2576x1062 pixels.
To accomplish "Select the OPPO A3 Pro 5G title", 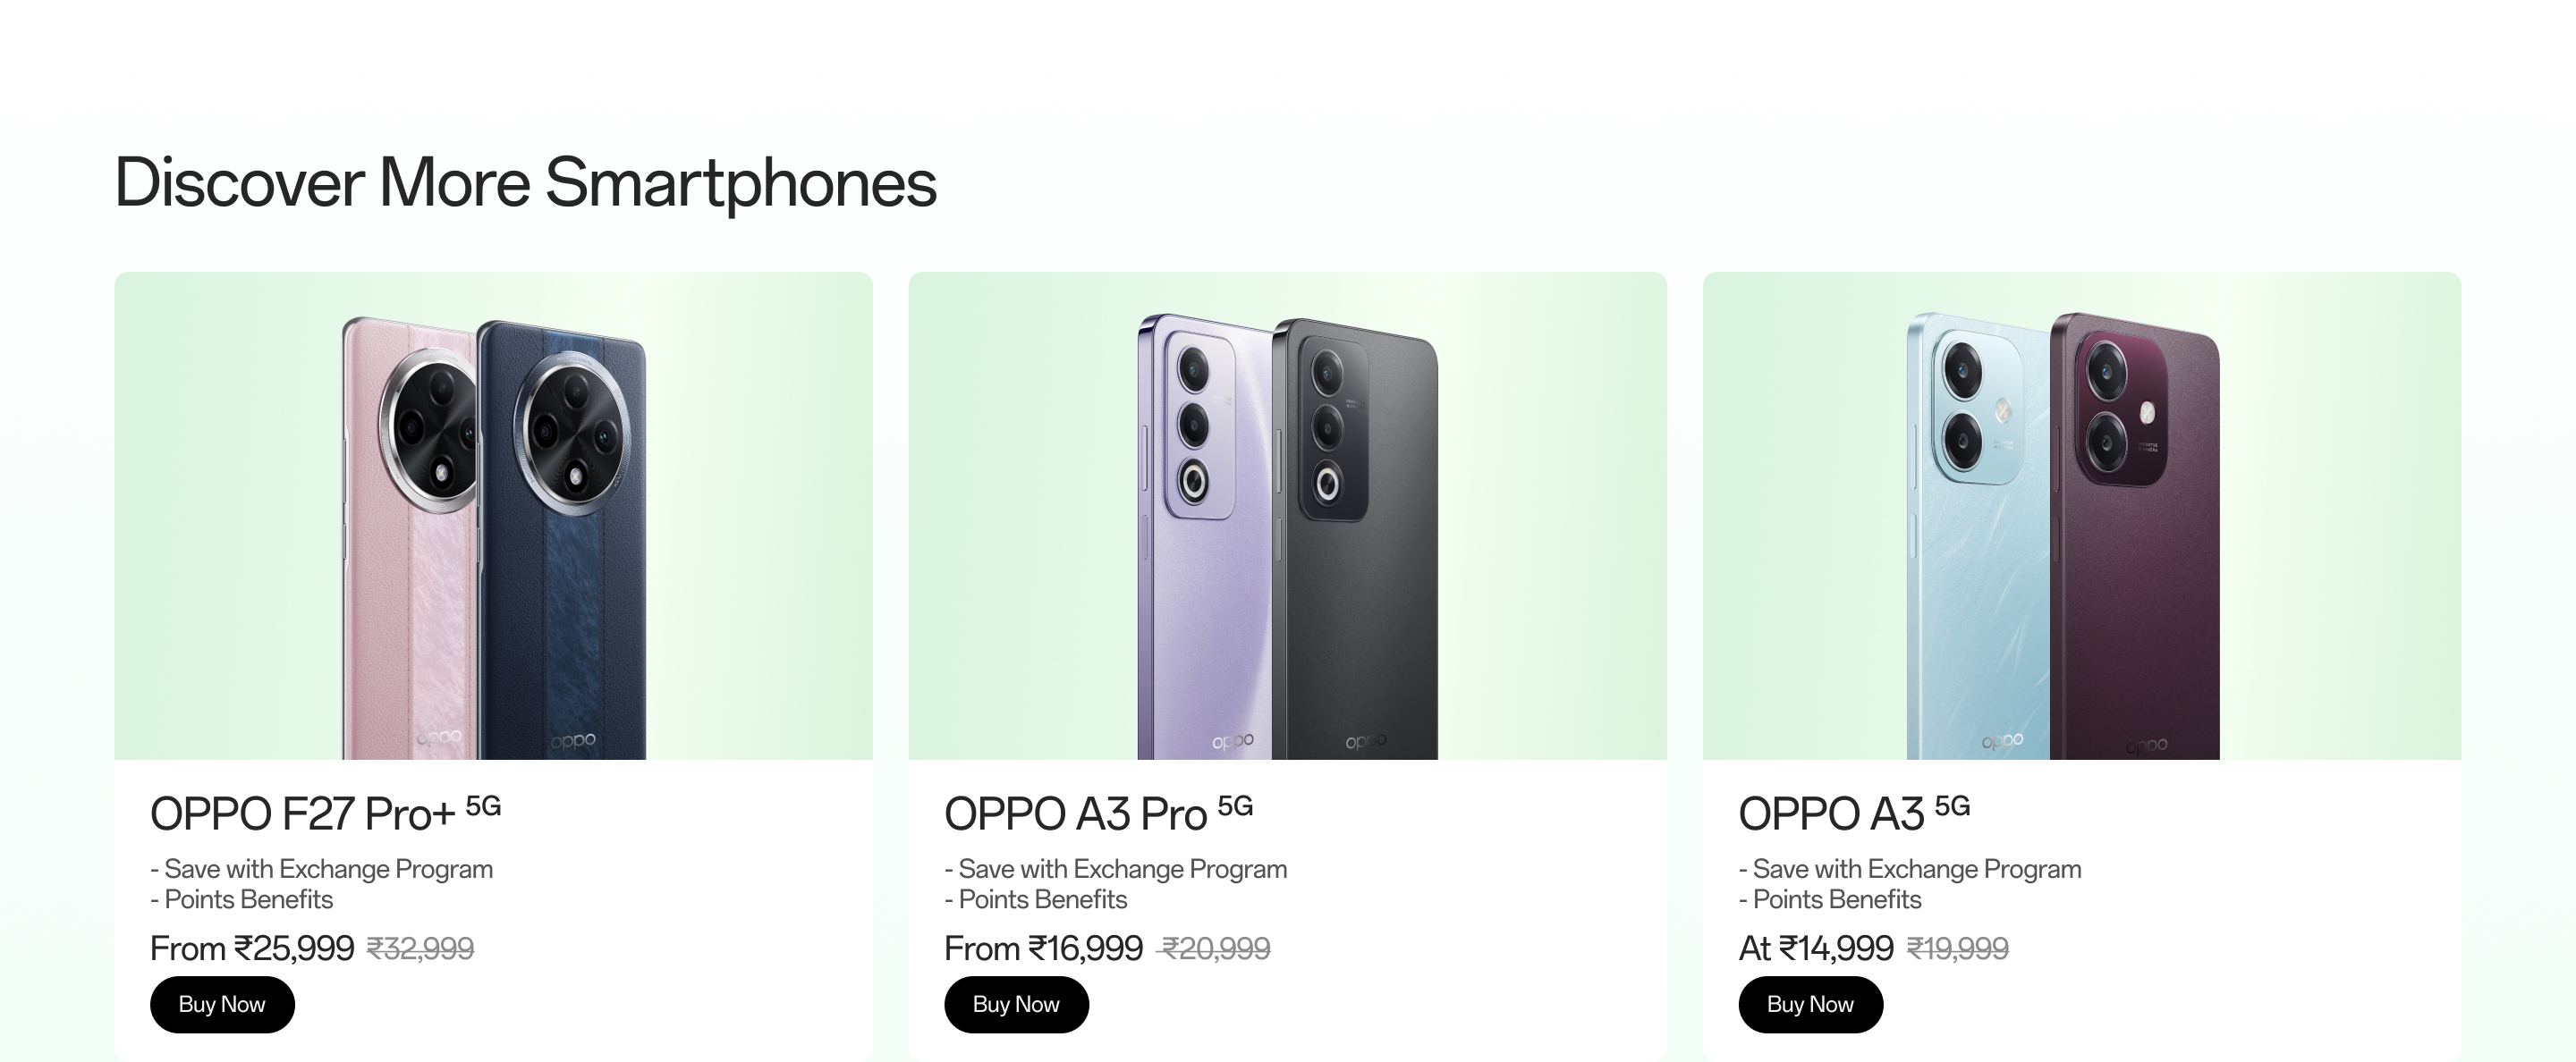I will [x=1098, y=813].
